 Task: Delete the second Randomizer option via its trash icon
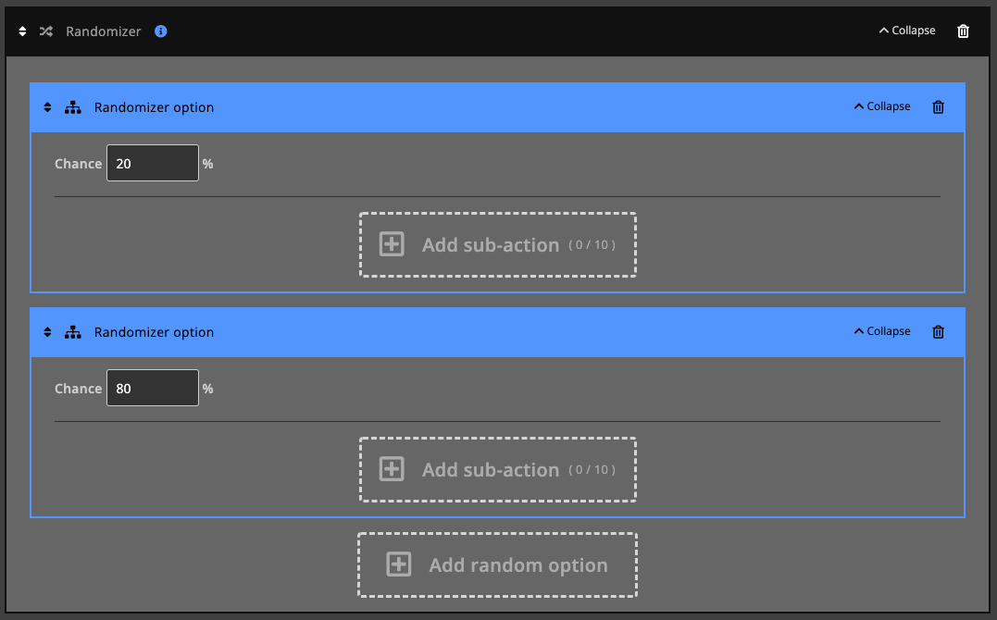click(x=938, y=332)
